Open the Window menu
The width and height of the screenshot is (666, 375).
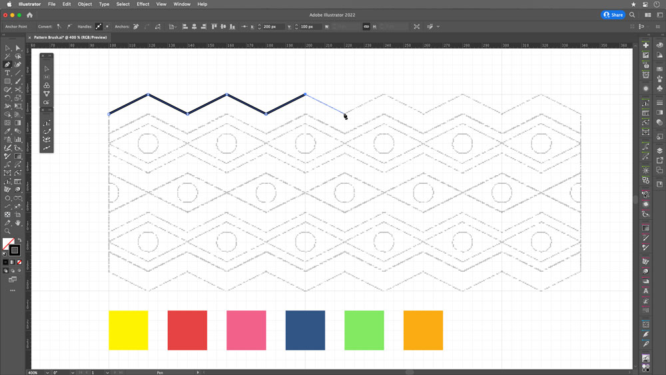182,4
